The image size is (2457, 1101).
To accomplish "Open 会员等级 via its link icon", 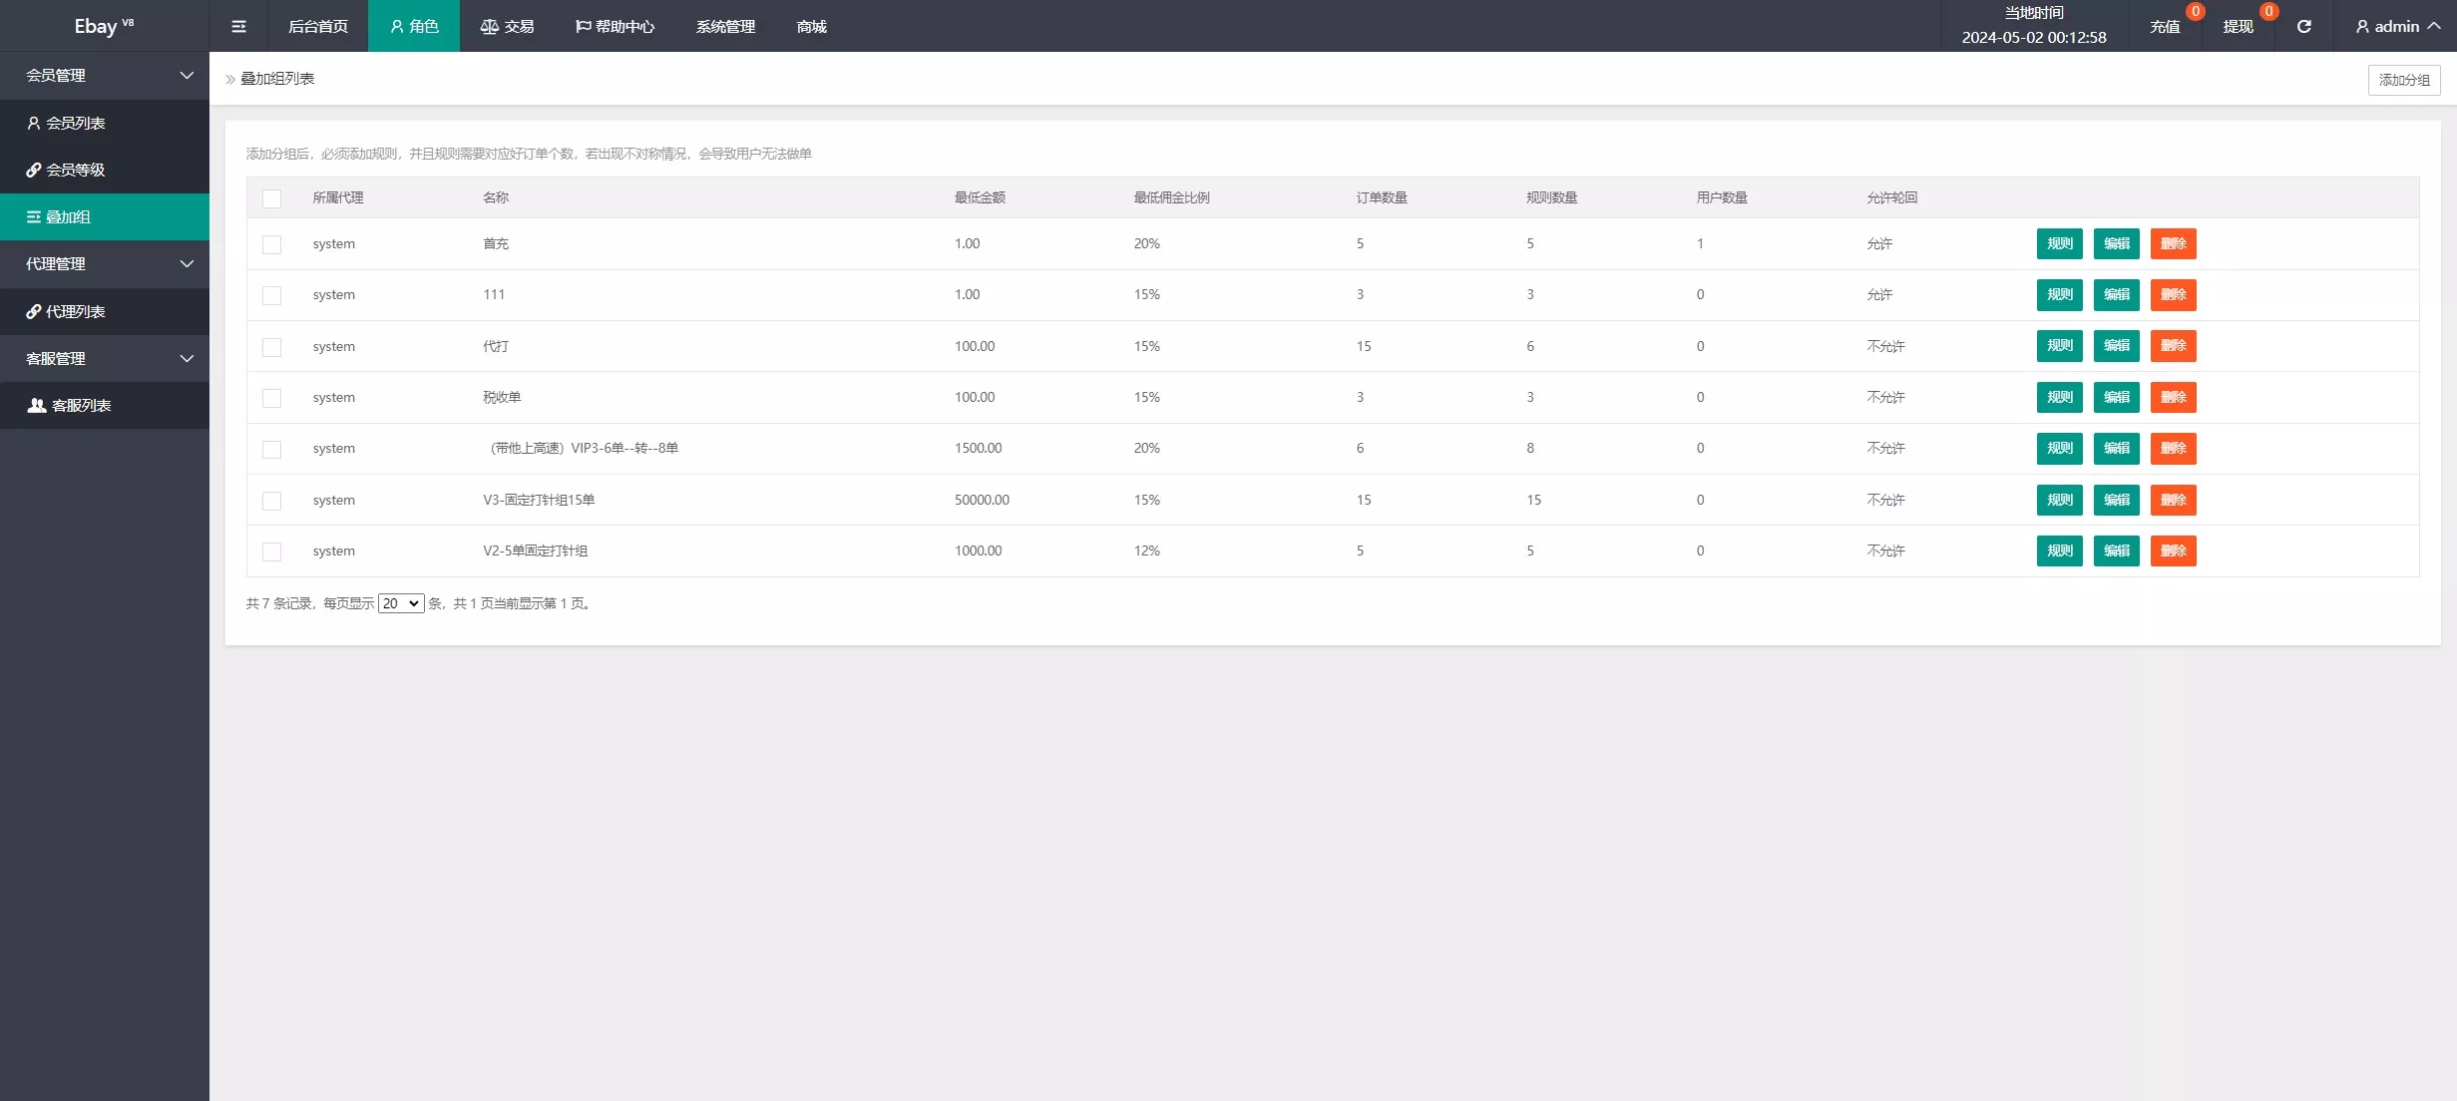I will [x=34, y=170].
